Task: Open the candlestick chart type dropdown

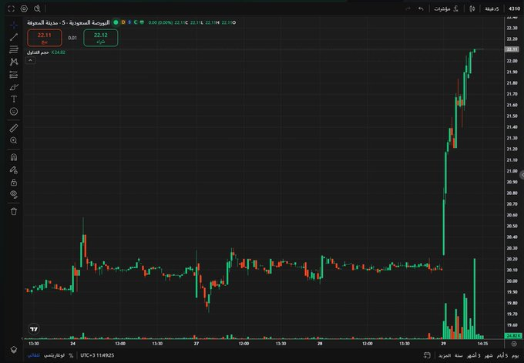Action: (x=472, y=8)
